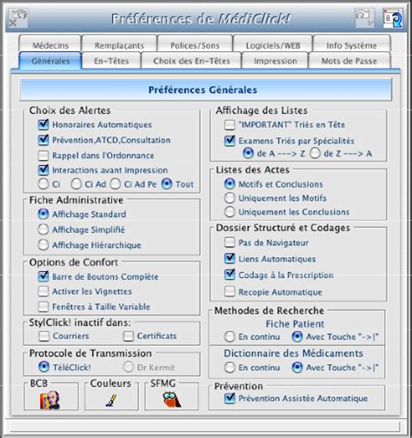Toggle Liens Automatiques checkbox

[229, 258]
